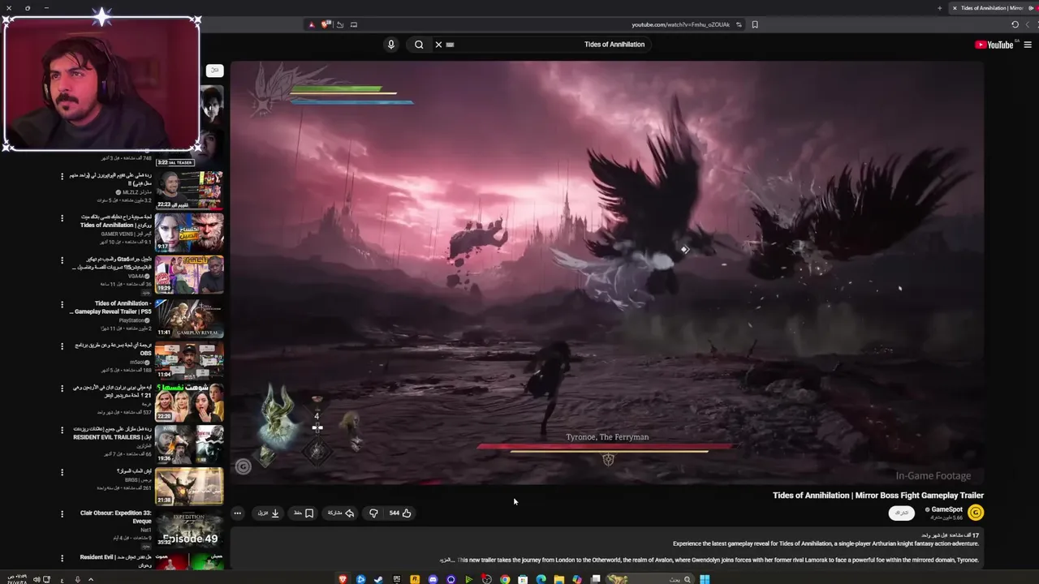Open options menu for GAMER VEINS video
Image resolution: width=1039 pixels, height=584 pixels.
click(x=62, y=218)
